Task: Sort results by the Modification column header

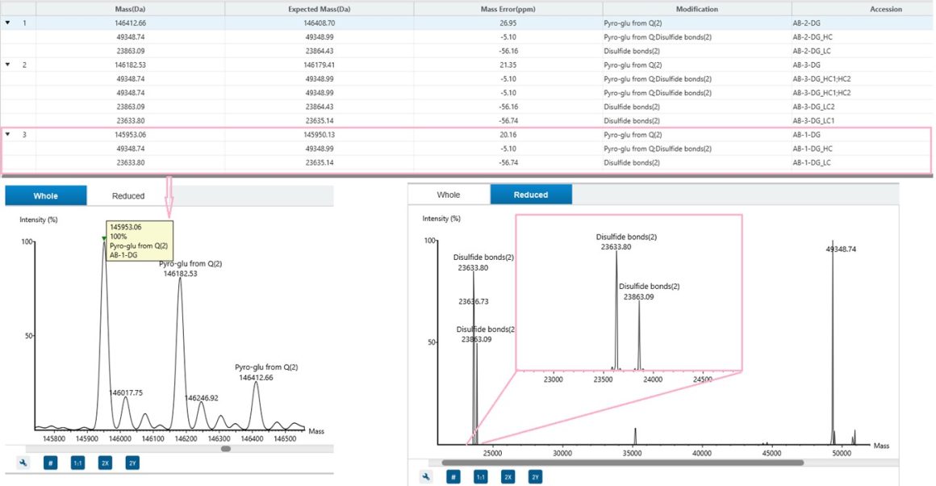Action: (696, 9)
